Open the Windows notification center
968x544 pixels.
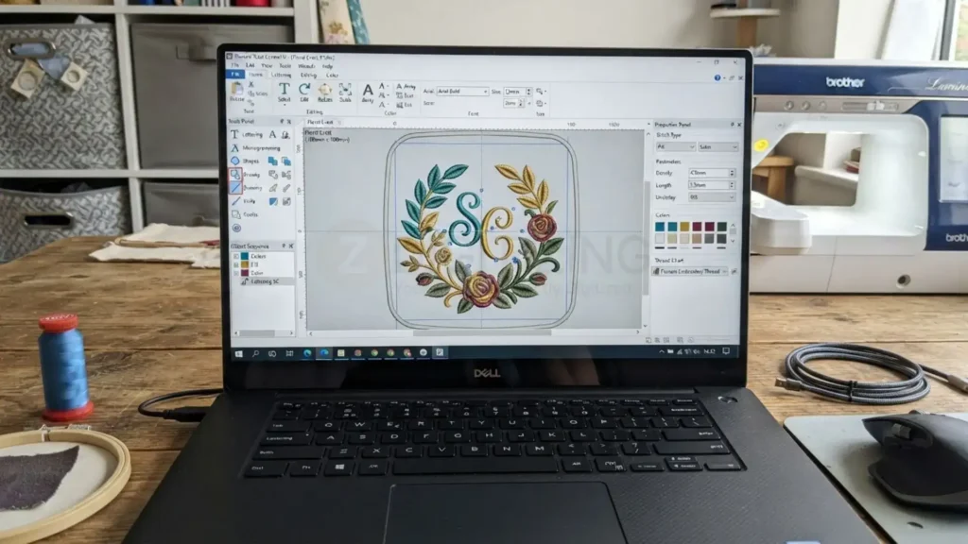pyautogui.click(x=727, y=351)
